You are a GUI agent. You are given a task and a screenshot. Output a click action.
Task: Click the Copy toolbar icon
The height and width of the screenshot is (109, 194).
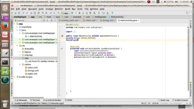(35, 13)
